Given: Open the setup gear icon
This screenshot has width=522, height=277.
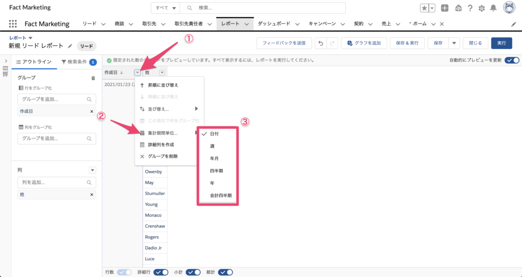Looking at the screenshot, I should [481, 8].
